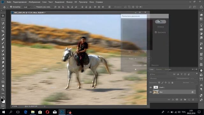
Task: Select the Horizontal Type tool
Action: point(3,74)
